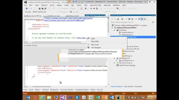Open File Explorer from the taskbar
Viewport: 179px width, 100px height.
coord(49,97)
